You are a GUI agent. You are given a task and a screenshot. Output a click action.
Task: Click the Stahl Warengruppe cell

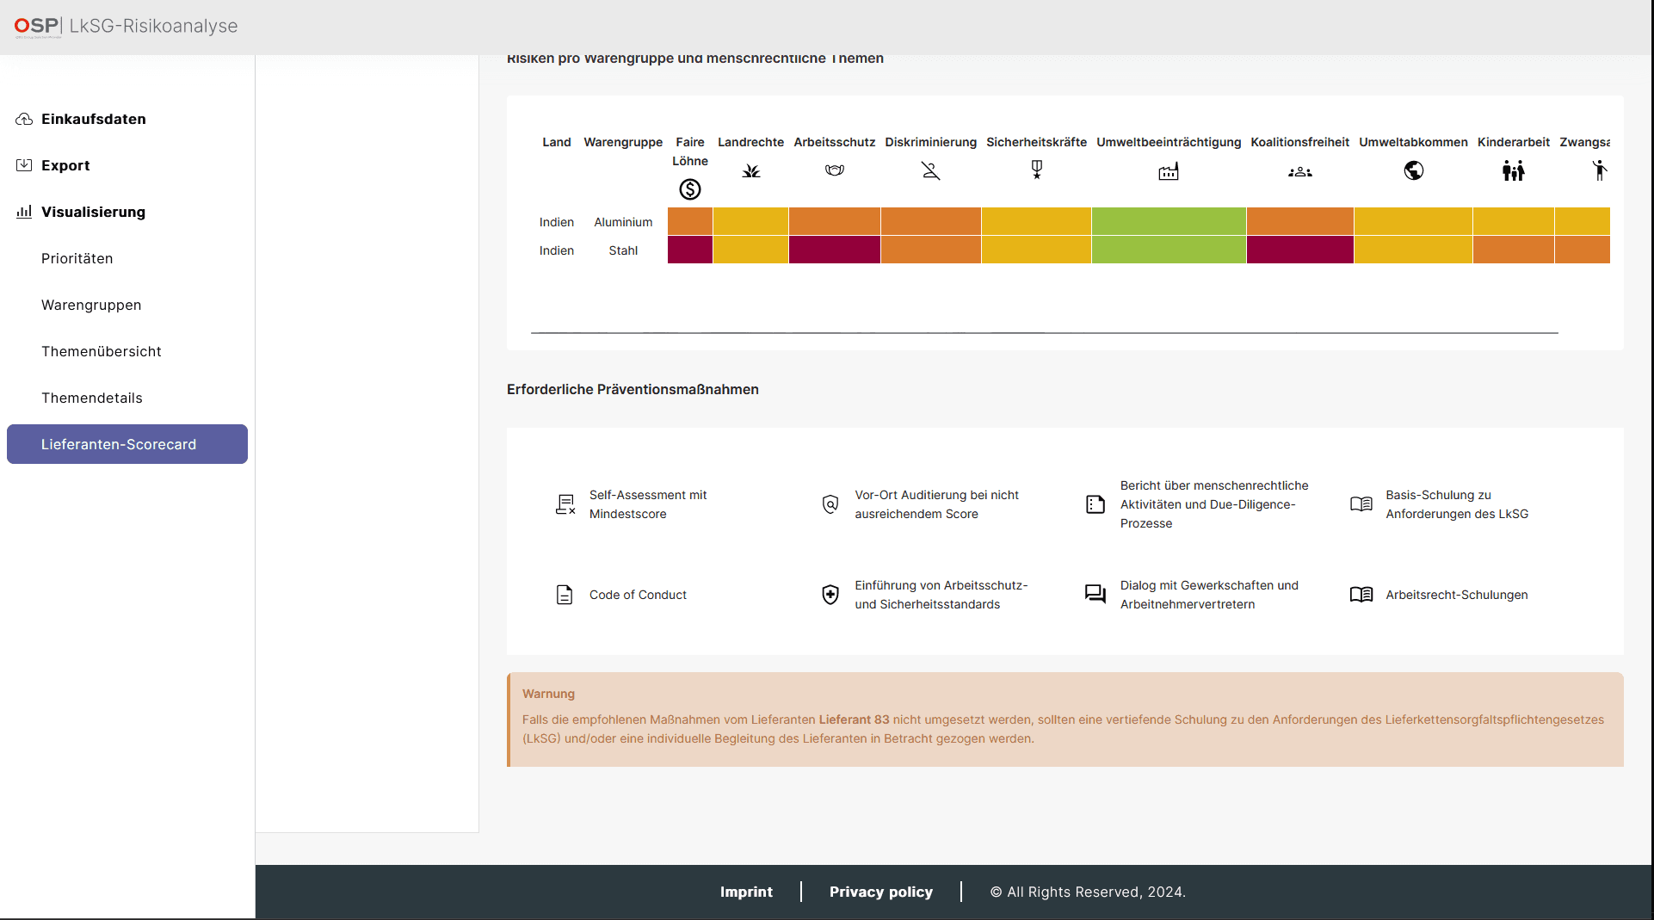[623, 250]
